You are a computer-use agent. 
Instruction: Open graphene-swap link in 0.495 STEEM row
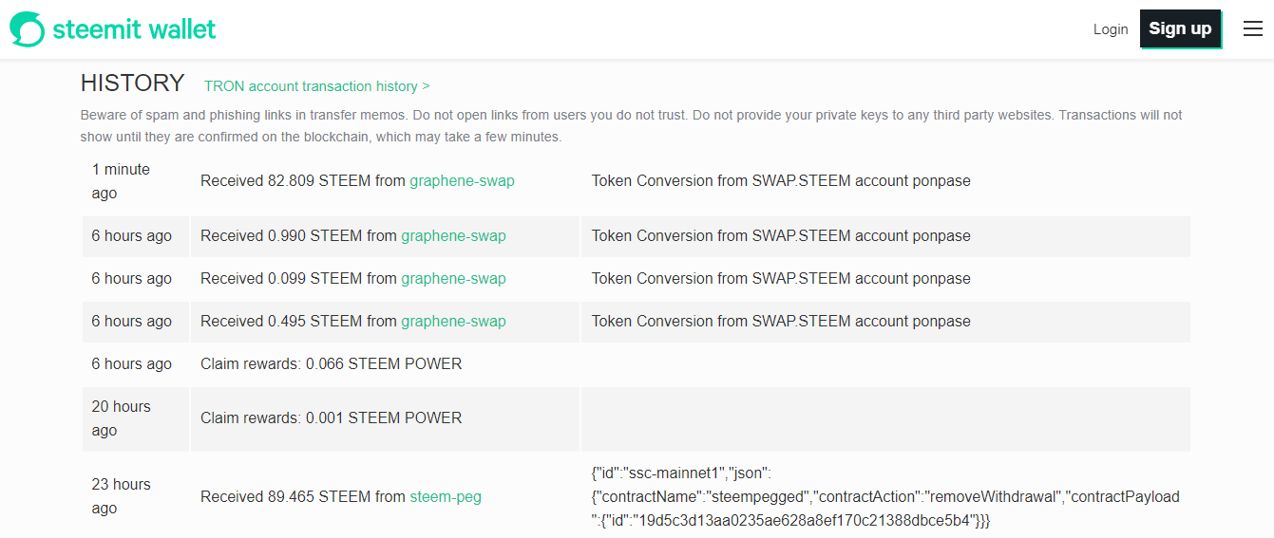[x=453, y=321]
